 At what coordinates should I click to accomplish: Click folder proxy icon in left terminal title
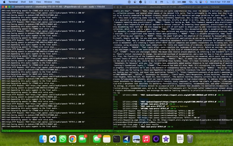pyautogui.click(x=13, y=7)
